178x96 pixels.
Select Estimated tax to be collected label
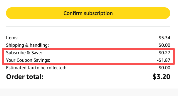click(x=36, y=68)
